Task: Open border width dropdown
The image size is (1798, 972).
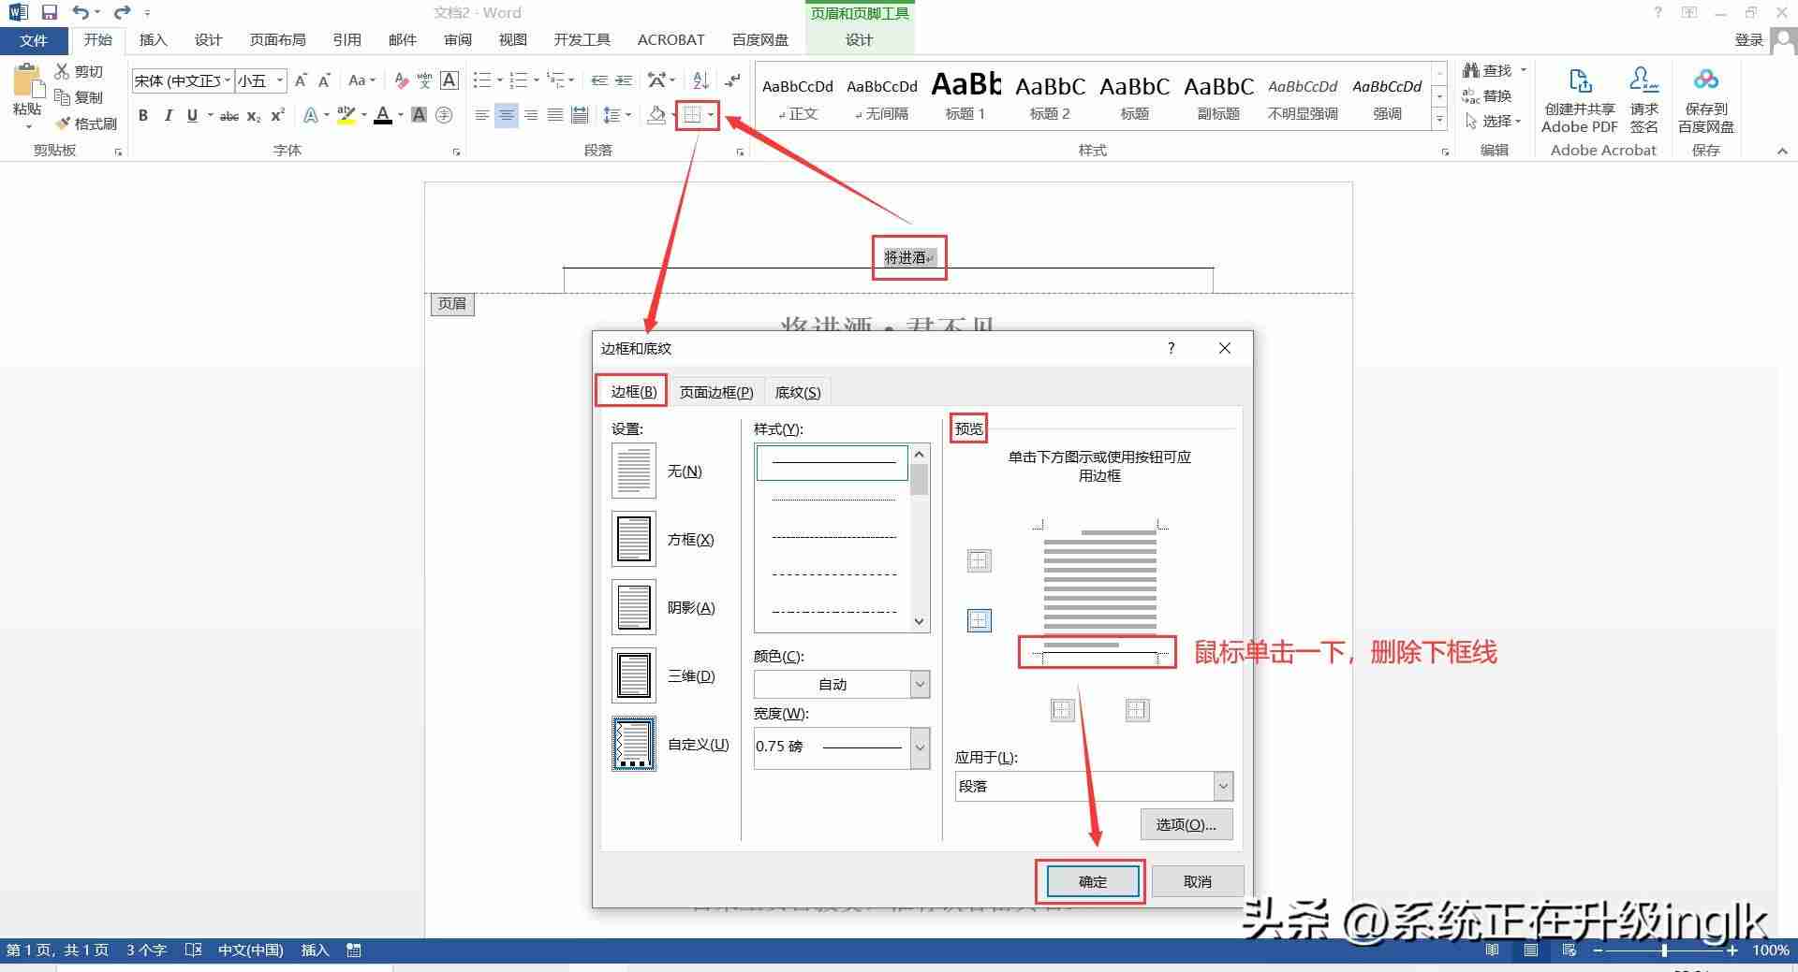Action: [920, 747]
